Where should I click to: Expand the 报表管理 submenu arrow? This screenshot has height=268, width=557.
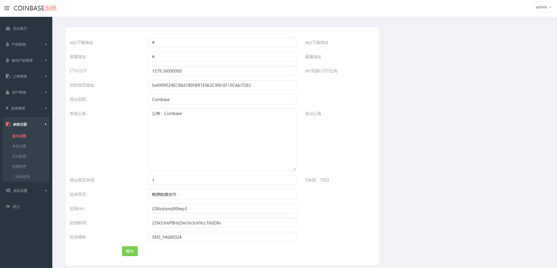pos(46,108)
